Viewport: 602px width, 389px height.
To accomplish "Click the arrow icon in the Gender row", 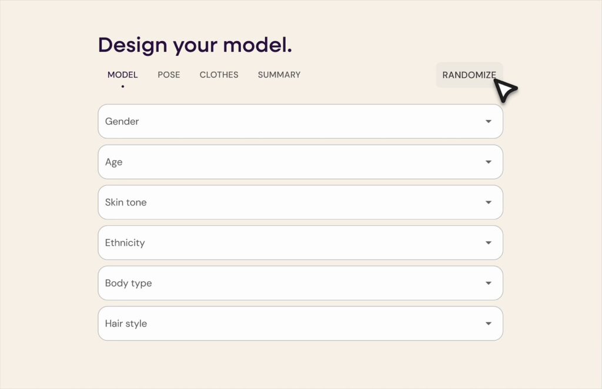I will [x=488, y=122].
